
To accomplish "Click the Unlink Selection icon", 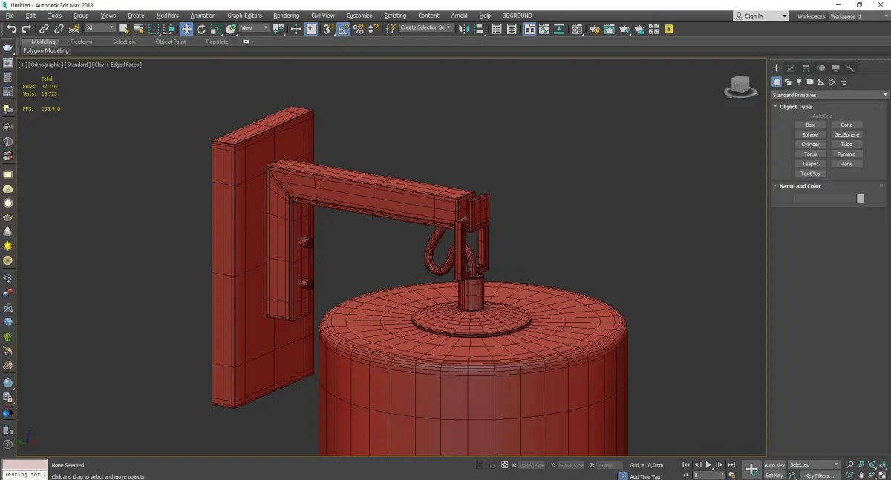I will pos(59,29).
